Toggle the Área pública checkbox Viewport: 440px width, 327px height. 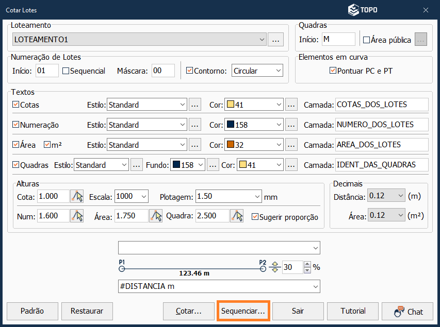367,40
